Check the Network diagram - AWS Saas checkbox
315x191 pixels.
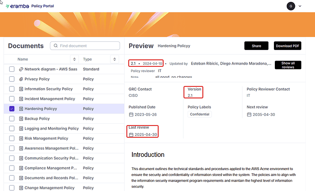coord(12,69)
